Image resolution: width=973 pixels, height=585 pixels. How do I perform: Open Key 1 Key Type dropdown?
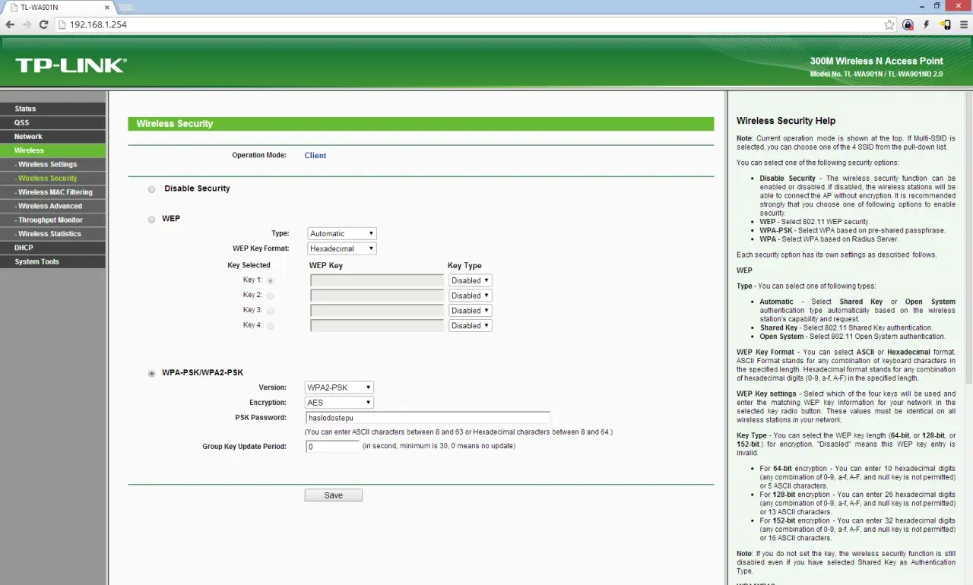point(471,280)
